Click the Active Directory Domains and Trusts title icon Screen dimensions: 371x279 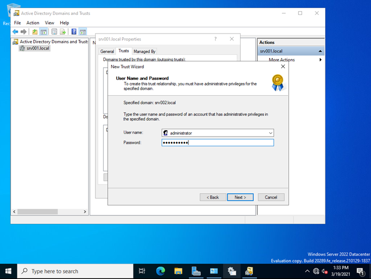click(16, 13)
